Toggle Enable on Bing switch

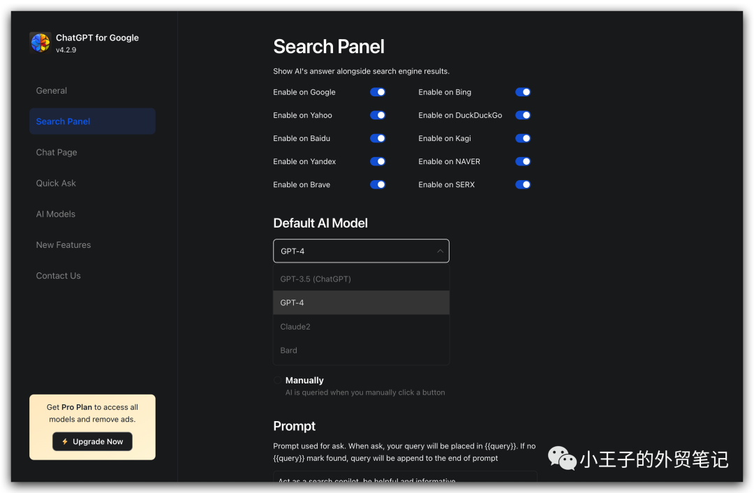[523, 92]
